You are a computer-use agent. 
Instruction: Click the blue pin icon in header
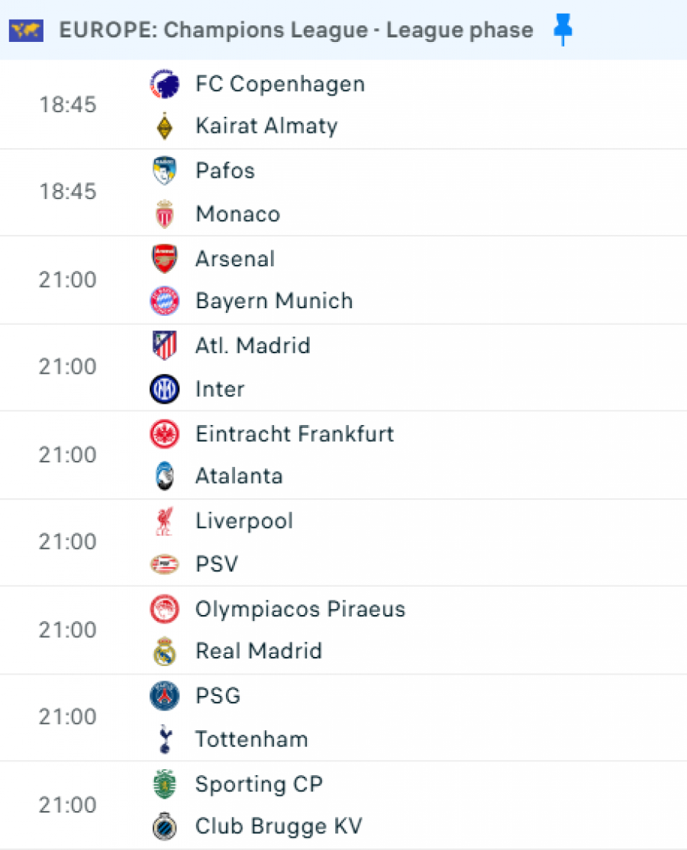[x=563, y=31]
